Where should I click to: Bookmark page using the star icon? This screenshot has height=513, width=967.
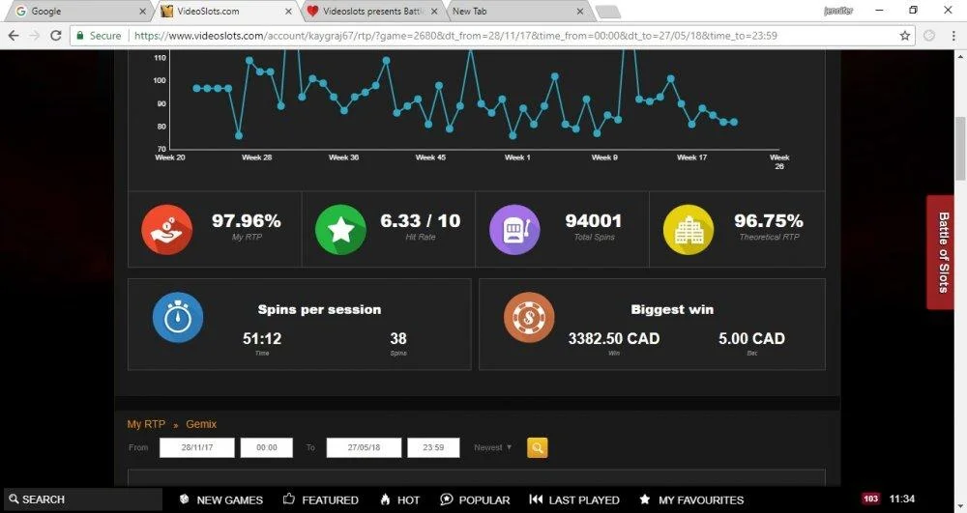click(905, 36)
